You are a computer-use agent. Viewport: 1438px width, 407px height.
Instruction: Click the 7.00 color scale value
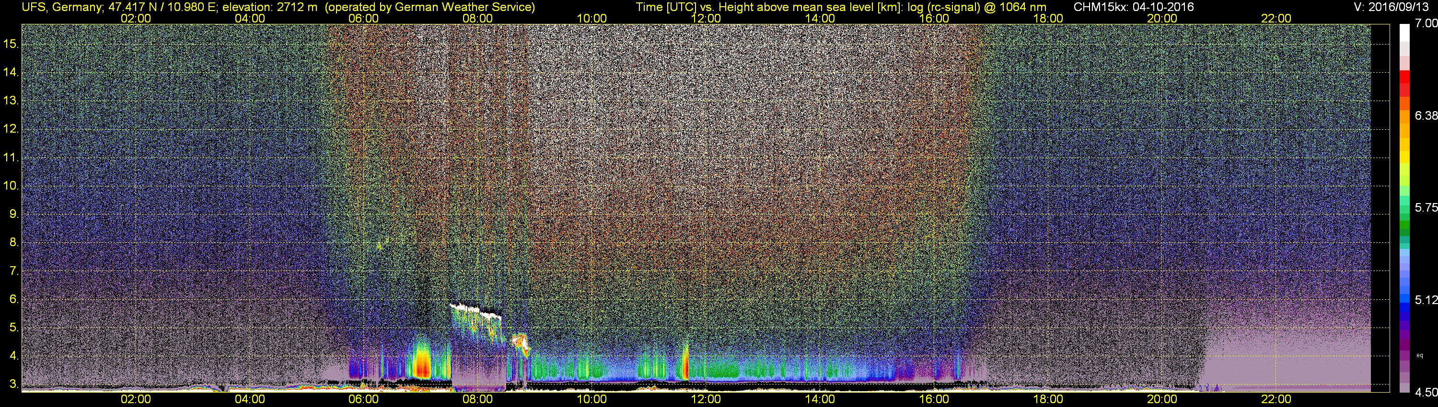click(x=1426, y=23)
